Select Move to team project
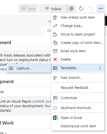107x134 pixels. pos(78,34)
